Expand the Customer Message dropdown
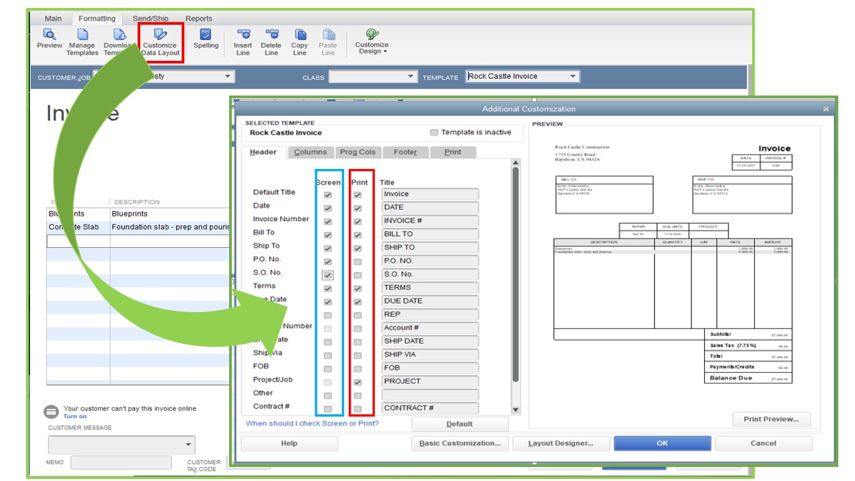The image size is (855, 481). [188, 445]
